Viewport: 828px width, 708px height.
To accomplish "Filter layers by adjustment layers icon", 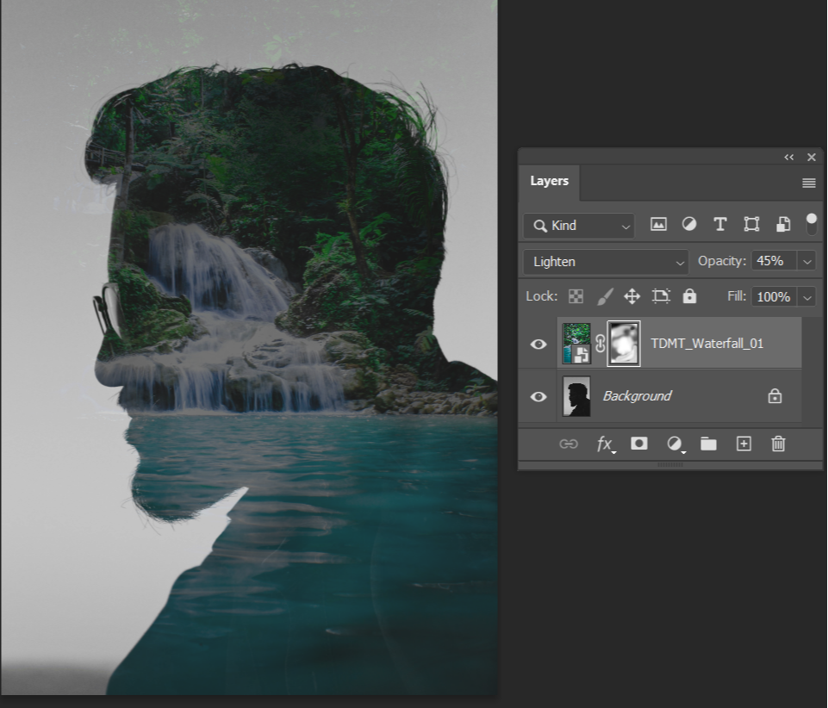I will point(688,225).
